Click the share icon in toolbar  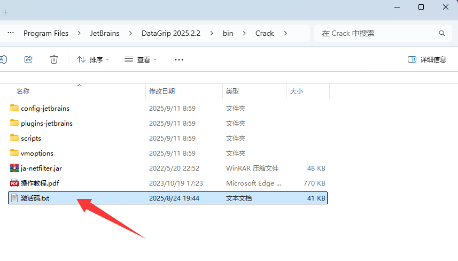click(28, 59)
